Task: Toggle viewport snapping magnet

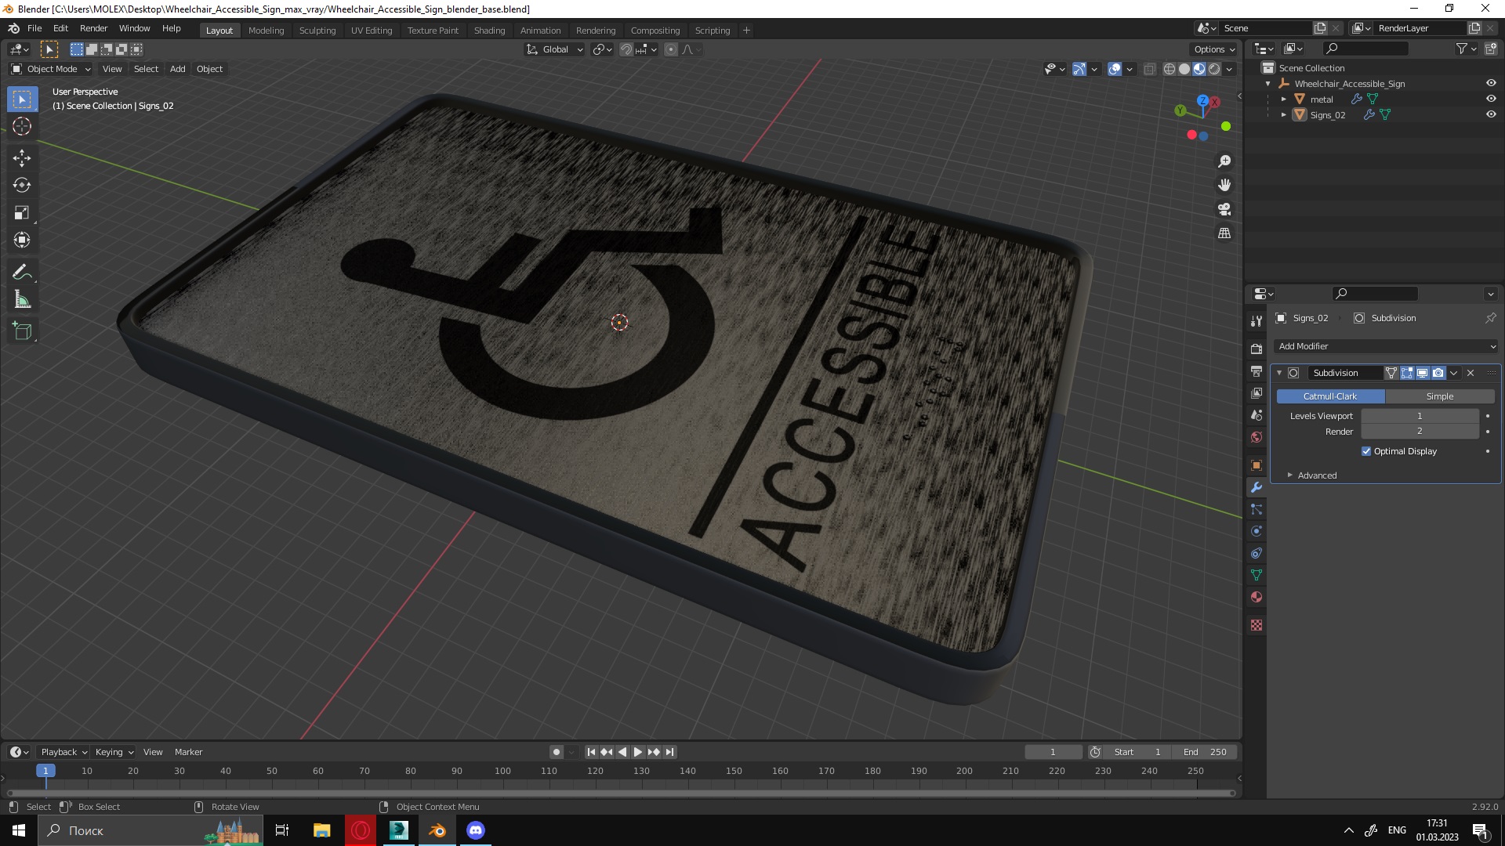Action: (626, 49)
